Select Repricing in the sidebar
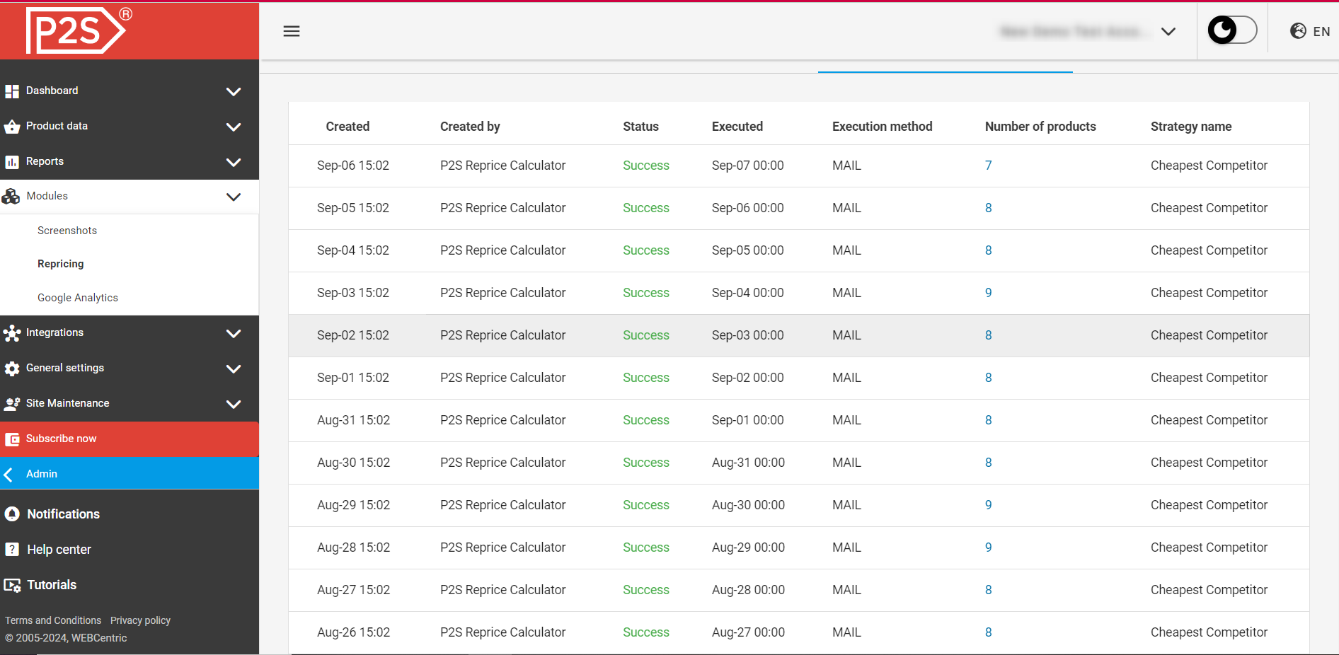The image size is (1339, 655). coord(61,264)
